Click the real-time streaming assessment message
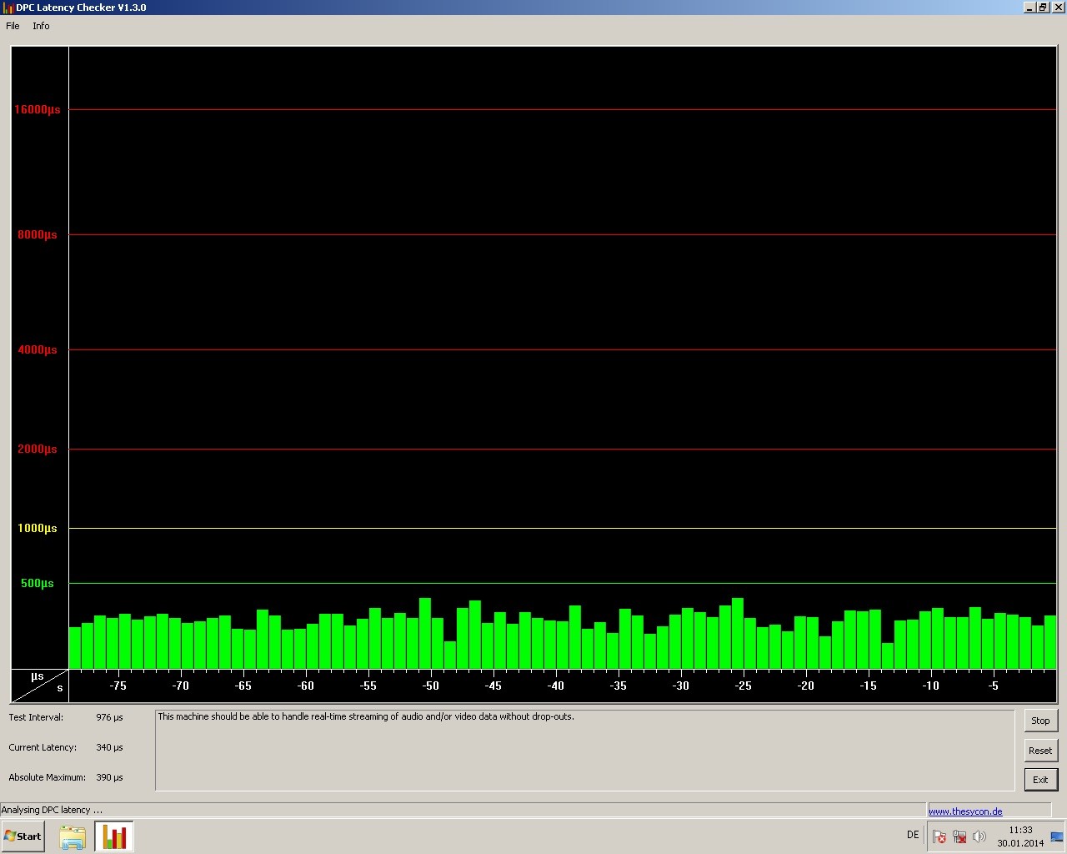Viewport: 1067px width, 854px height. [366, 716]
